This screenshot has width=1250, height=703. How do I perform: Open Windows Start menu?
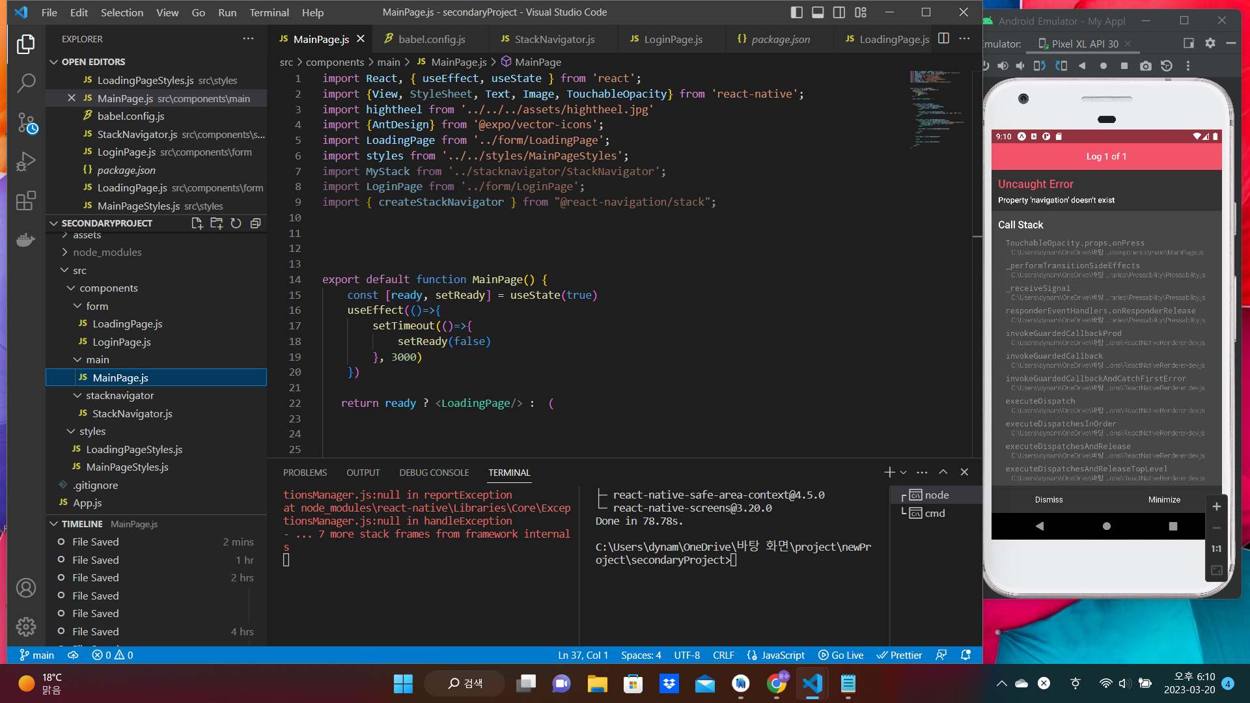(x=403, y=683)
